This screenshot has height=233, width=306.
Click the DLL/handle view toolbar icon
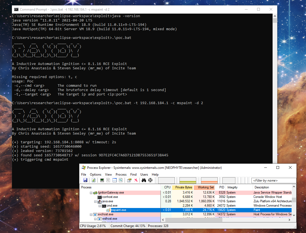click(121, 180)
